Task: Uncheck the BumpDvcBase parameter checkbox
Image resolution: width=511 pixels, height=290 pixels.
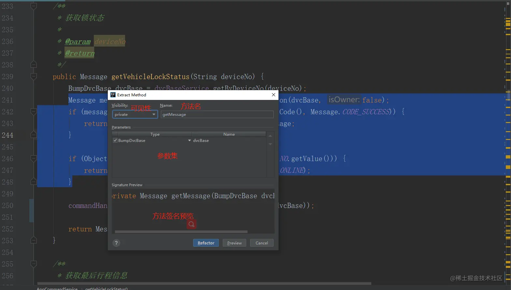Action: [115, 140]
